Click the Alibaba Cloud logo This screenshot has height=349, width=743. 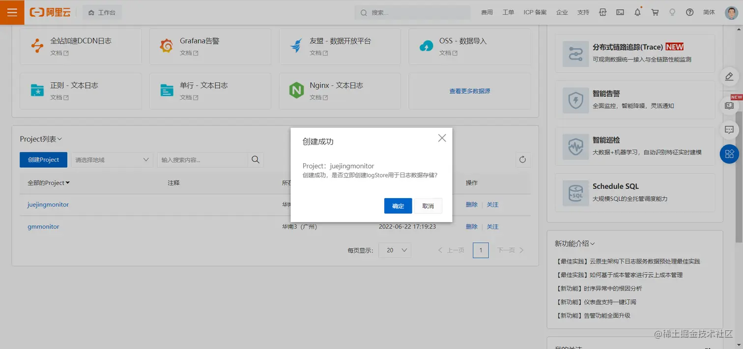(50, 12)
